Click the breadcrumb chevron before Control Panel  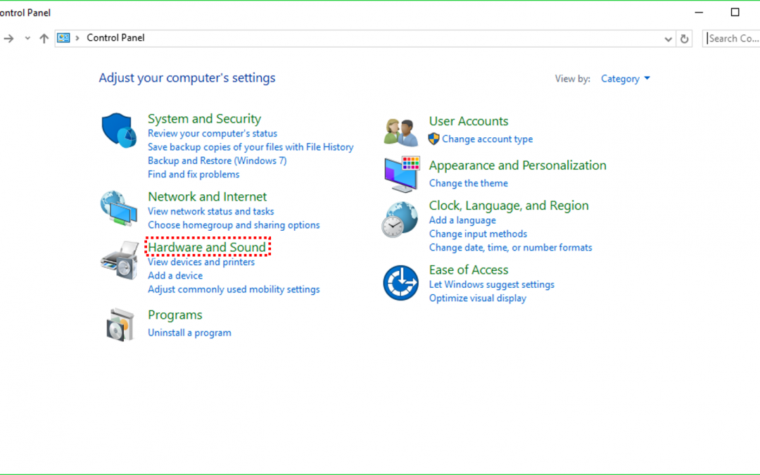pyautogui.click(x=77, y=38)
